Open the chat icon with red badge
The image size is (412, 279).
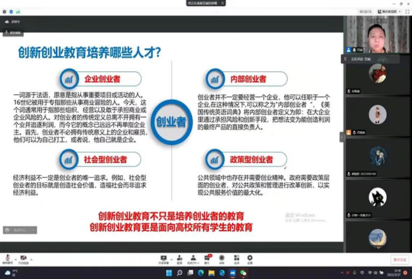(x=207, y=259)
